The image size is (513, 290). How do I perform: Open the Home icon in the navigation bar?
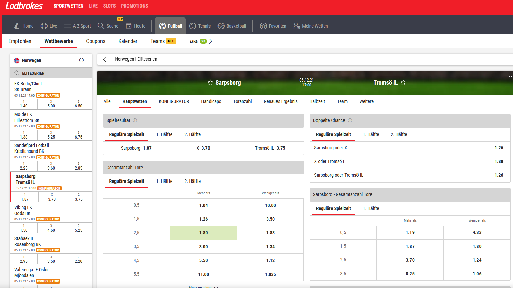point(17,26)
